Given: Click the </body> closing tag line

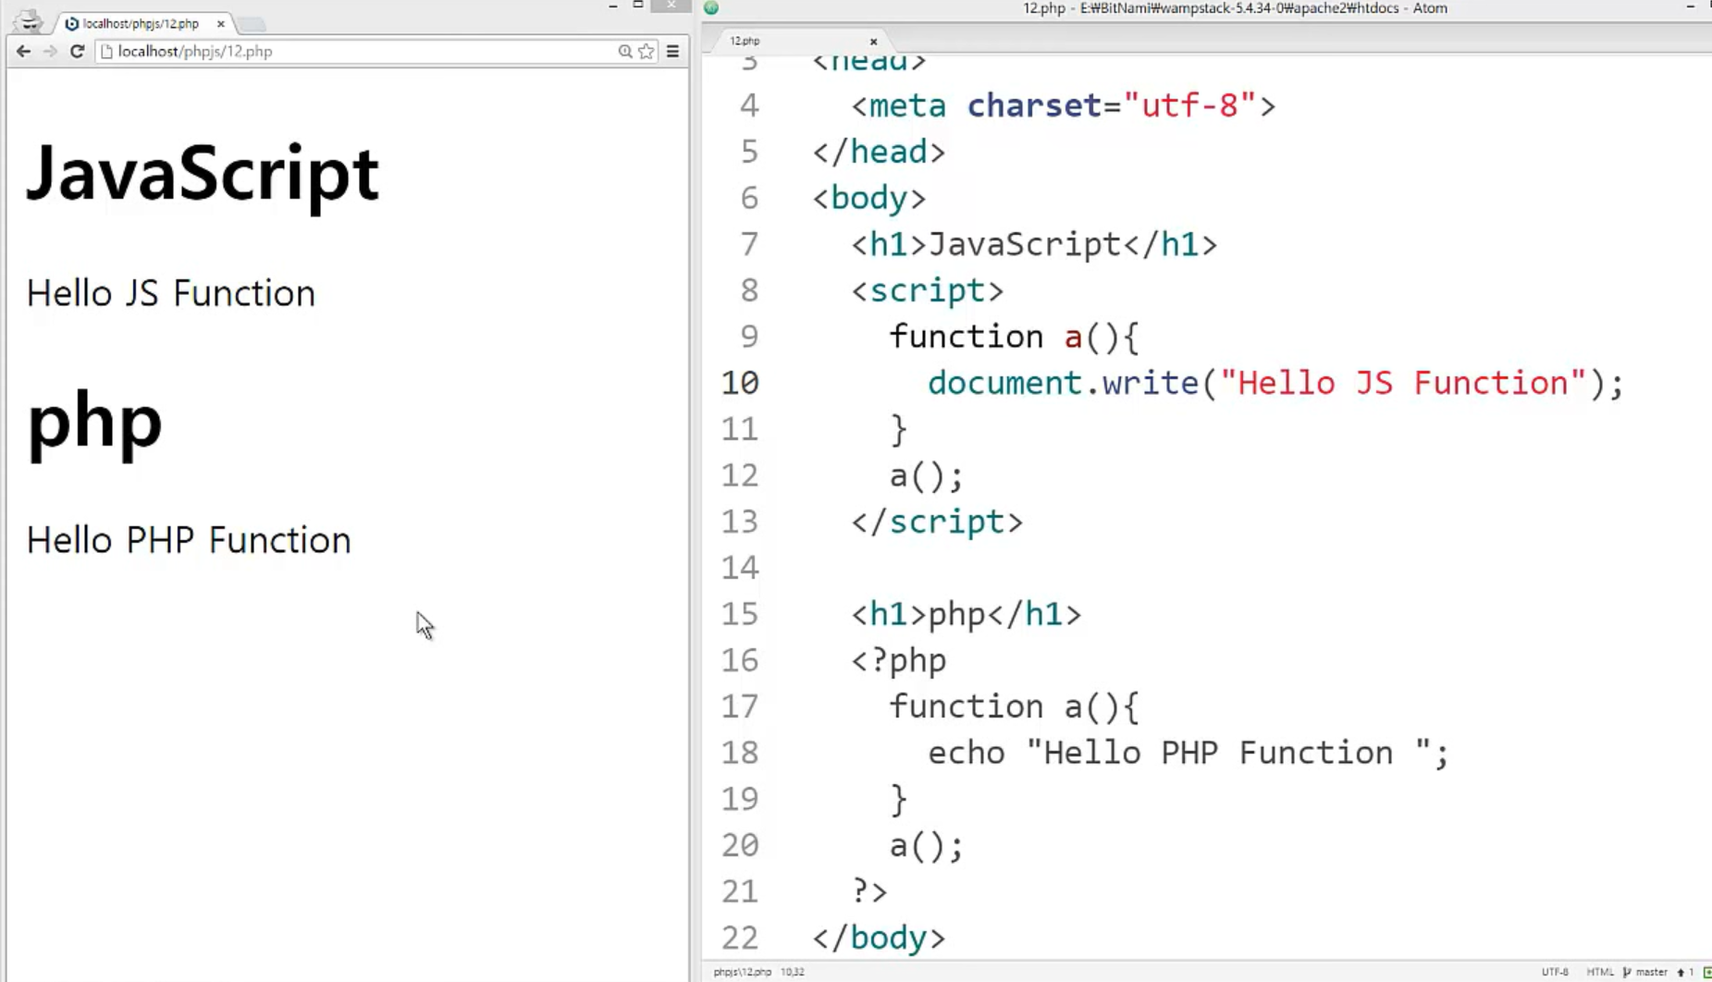Looking at the screenshot, I should tap(879, 938).
